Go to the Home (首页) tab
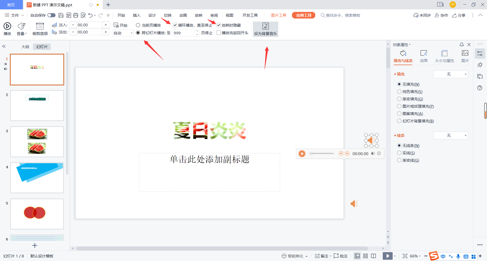 pyautogui.click(x=11, y=5)
